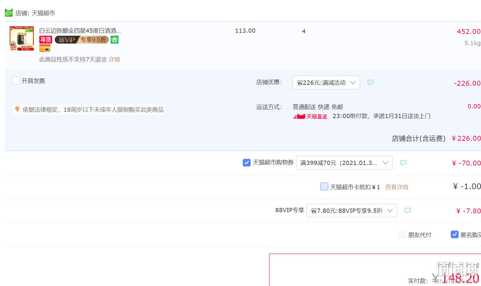Click the message icon beside 店铺优惠 dropdown
481x286 pixels.
tap(371, 83)
